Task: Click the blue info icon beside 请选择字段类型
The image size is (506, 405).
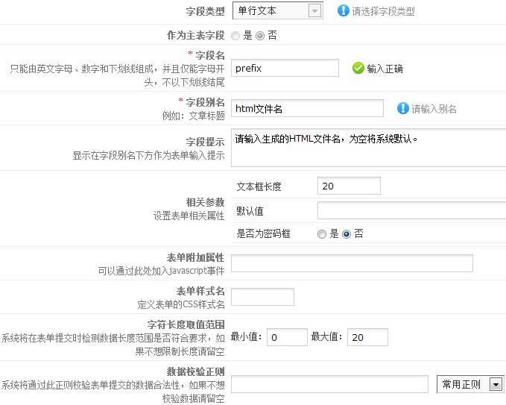Action: click(343, 10)
